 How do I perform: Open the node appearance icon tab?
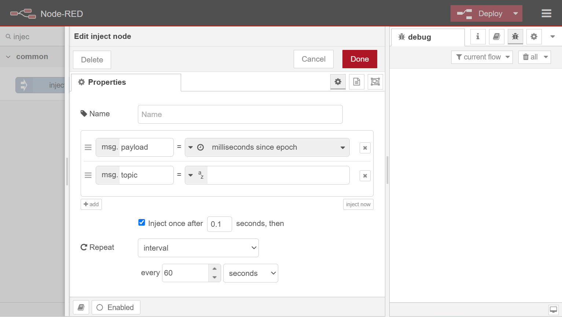coord(375,82)
